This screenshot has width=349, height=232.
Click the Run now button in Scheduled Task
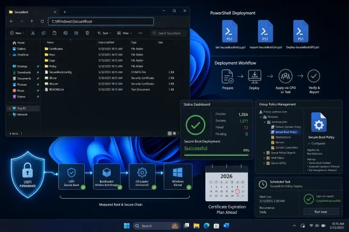[321, 212]
